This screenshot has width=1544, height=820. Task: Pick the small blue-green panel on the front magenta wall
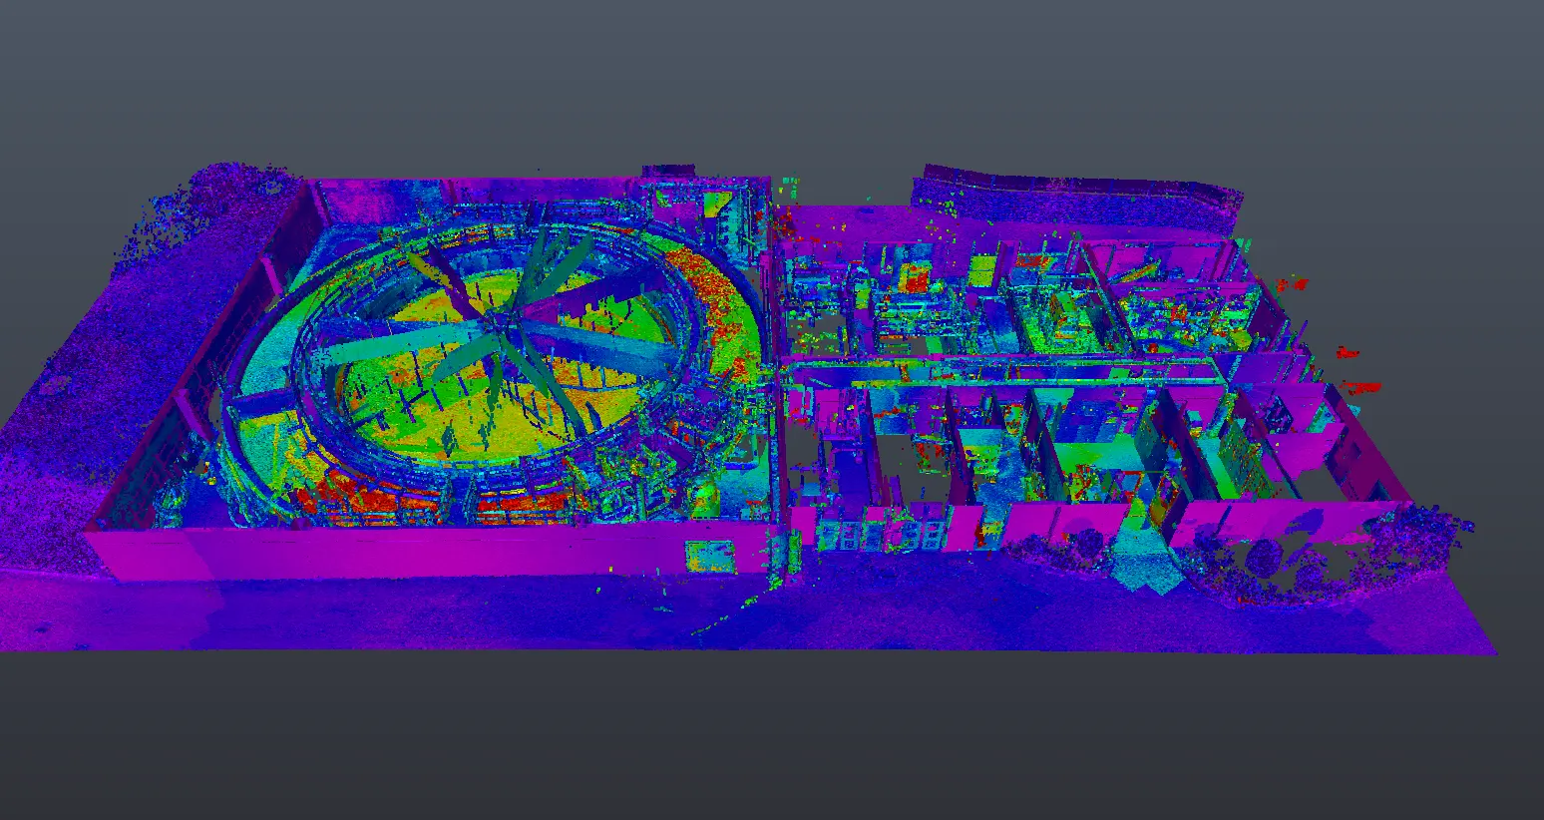tap(711, 557)
